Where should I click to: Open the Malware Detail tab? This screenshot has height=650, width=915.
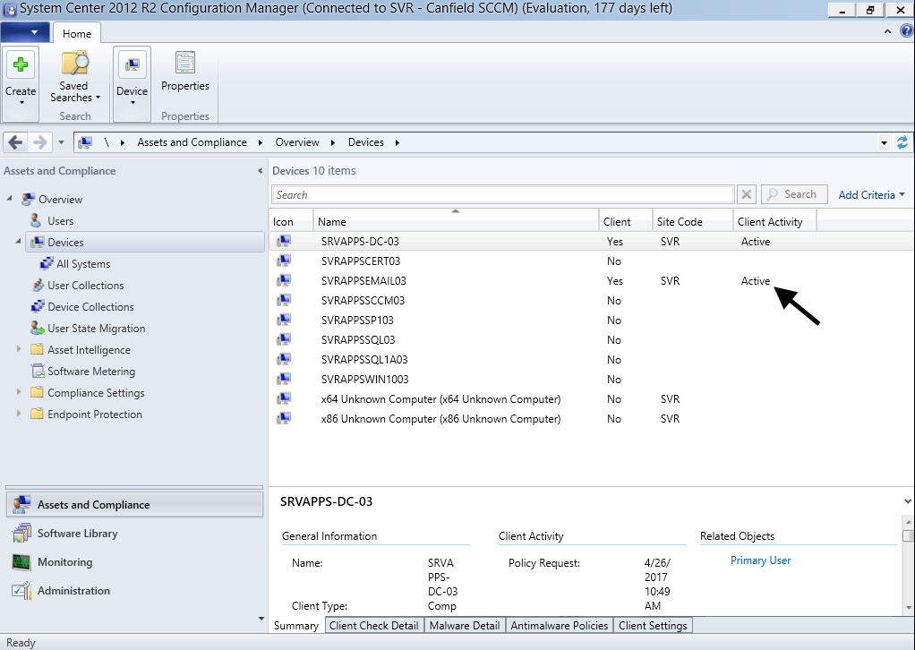click(x=465, y=626)
